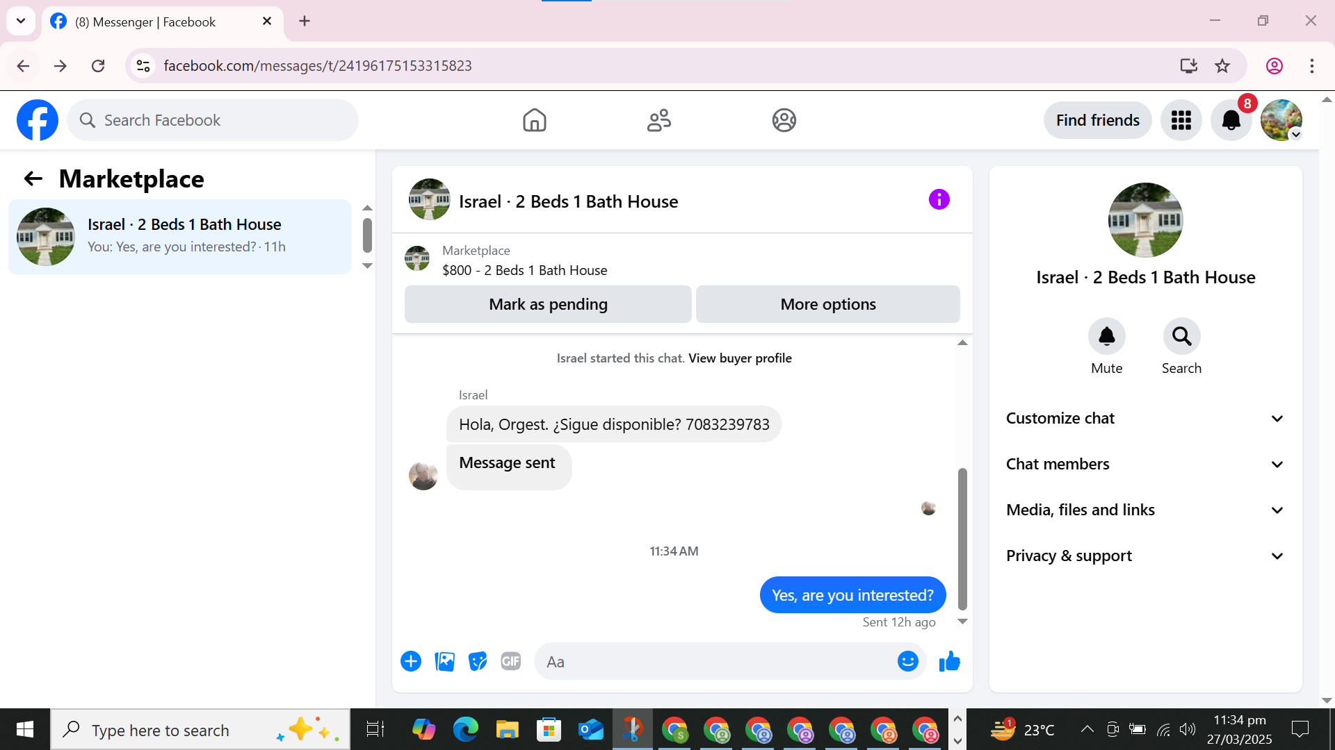Reload the page in Chrome
Viewport: 1335px width, 750px height.
coord(98,66)
